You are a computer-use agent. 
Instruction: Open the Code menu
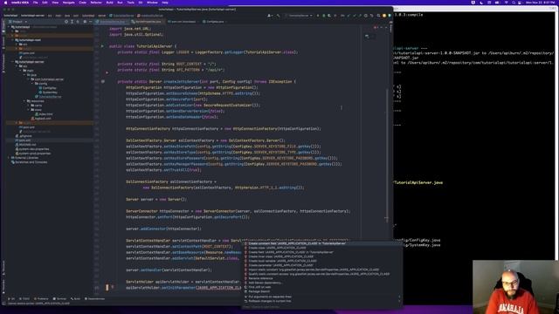click(82, 3)
